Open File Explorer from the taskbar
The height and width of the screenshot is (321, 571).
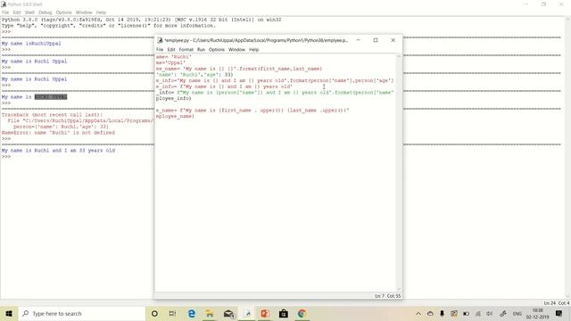[210, 313]
